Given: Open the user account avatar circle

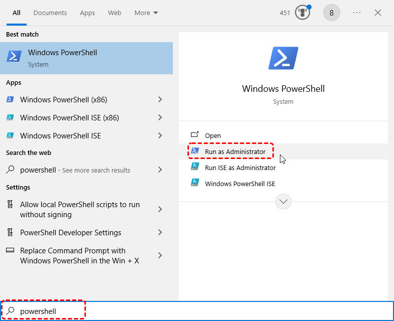Looking at the screenshot, I should (332, 13).
